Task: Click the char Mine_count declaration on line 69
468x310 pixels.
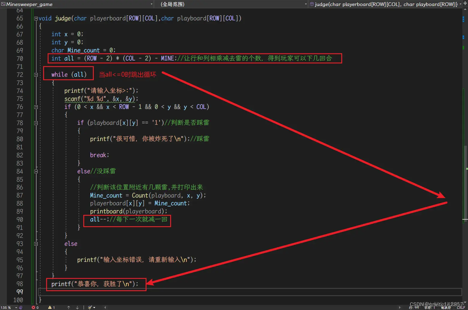Action: (x=83, y=50)
